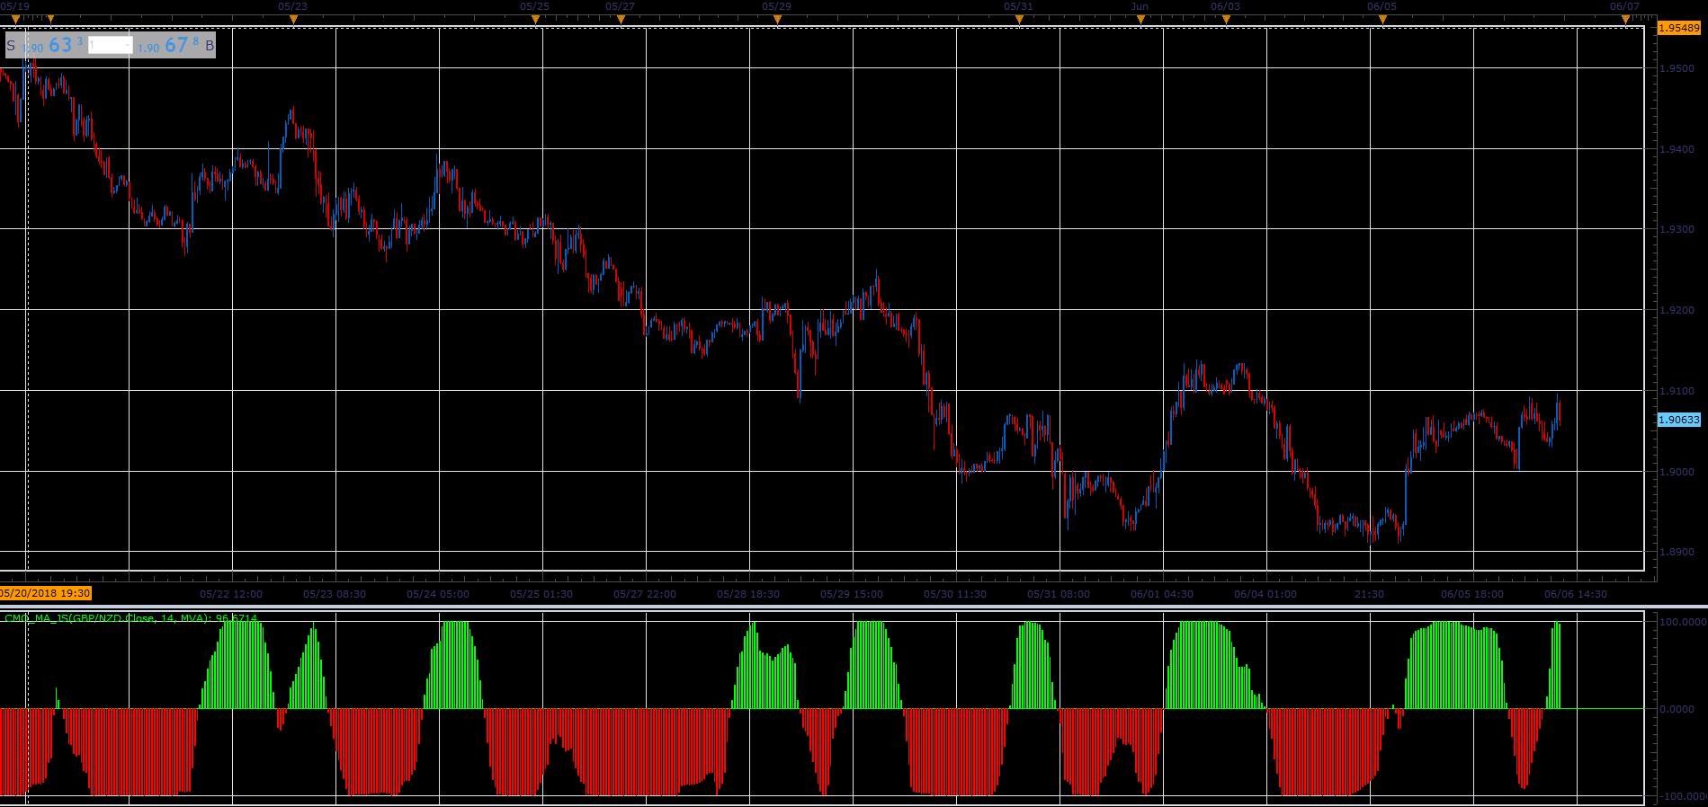Screen dimensions: 1708x807
Task: Click the orange 05/20/2018 19:30 cursor time label
Action: point(46,593)
